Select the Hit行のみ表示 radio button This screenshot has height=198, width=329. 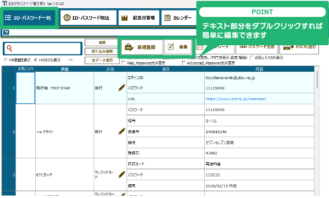pyautogui.click(x=36, y=60)
